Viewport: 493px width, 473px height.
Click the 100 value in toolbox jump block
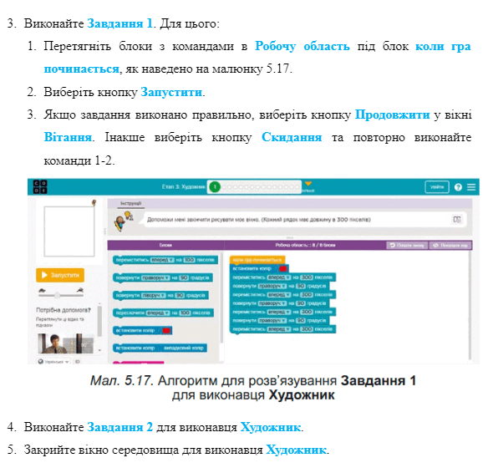185,313
